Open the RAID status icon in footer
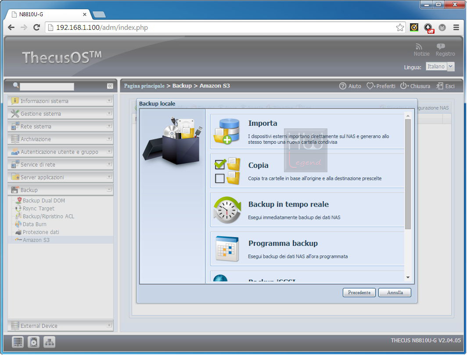 (x=18, y=342)
